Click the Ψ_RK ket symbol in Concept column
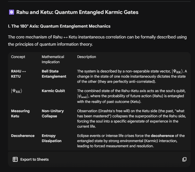 point(17,91)
